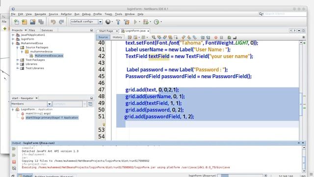Close the LoginForm.java tab
This screenshot has height=177, width=314.
[148, 31]
